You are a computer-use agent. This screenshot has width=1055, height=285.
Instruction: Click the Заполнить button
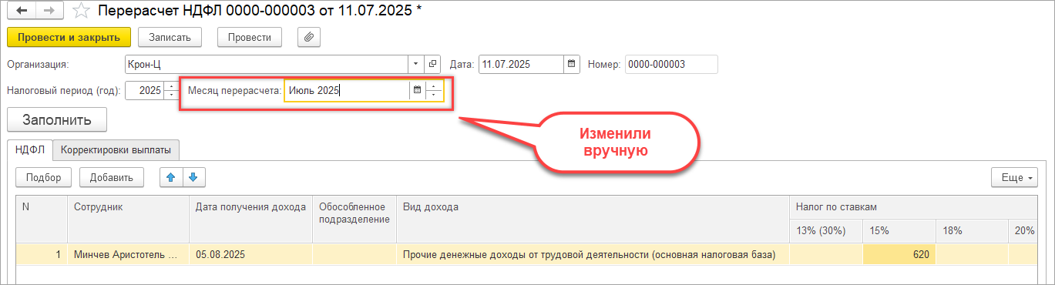click(x=57, y=120)
